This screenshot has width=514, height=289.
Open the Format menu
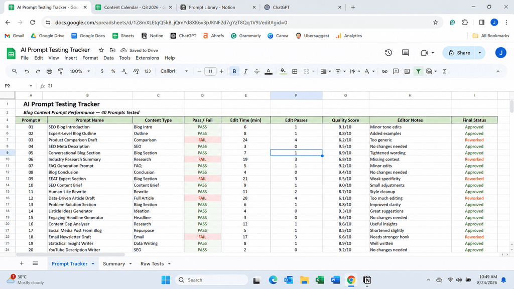[x=90, y=58]
